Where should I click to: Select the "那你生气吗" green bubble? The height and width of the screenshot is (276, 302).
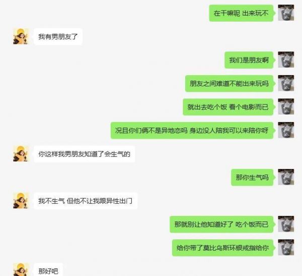[x=253, y=177]
